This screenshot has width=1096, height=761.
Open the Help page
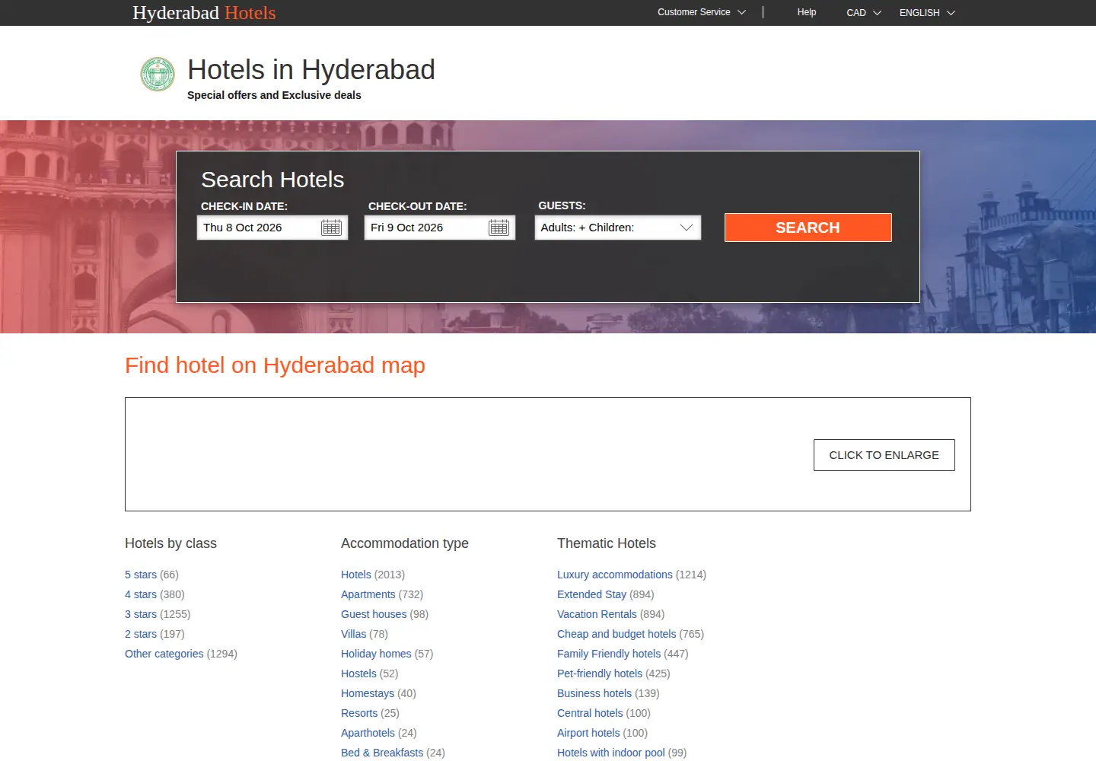[x=807, y=12]
